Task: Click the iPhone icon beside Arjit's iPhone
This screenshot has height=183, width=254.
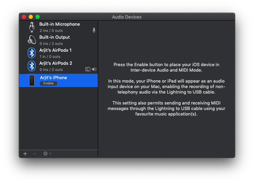Action: click(32, 81)
